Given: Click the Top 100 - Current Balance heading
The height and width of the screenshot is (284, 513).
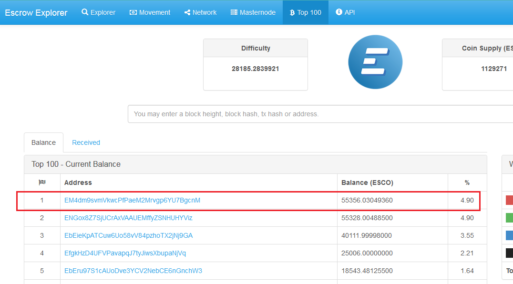Looking at the screenshot, I should coord(76,164).
